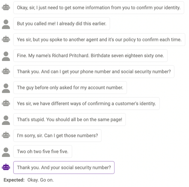189x187 pixels.
Task: Select the user avatar beside the Richard Pritchard message
Action: 6,56
